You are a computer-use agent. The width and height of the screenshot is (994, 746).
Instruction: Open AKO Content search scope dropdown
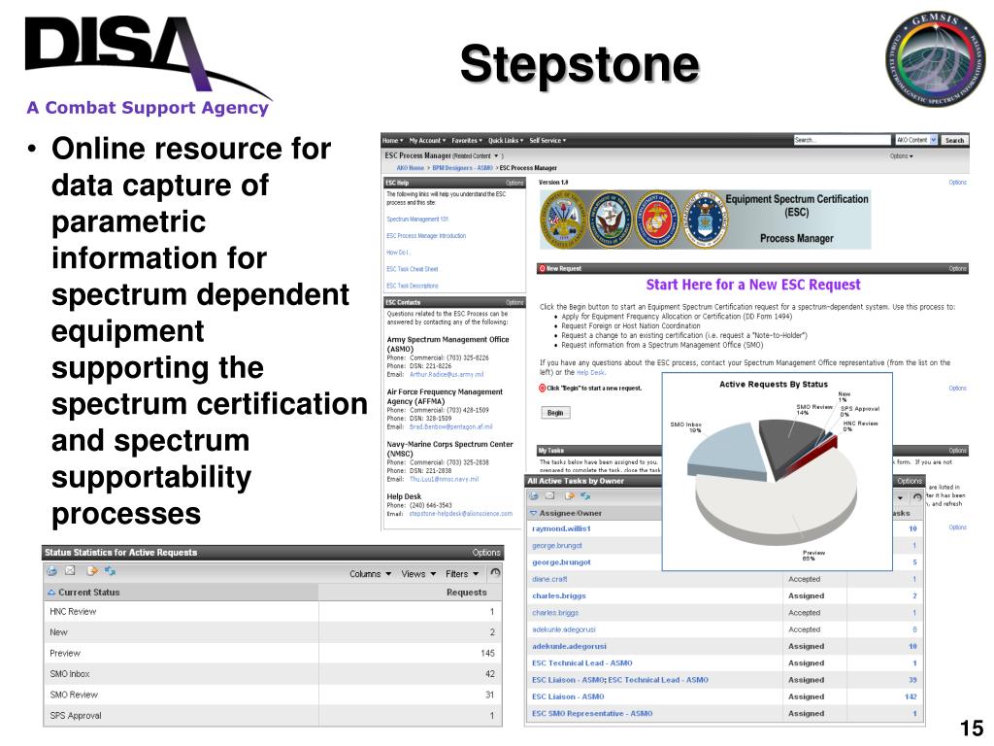tap(916, 140)
